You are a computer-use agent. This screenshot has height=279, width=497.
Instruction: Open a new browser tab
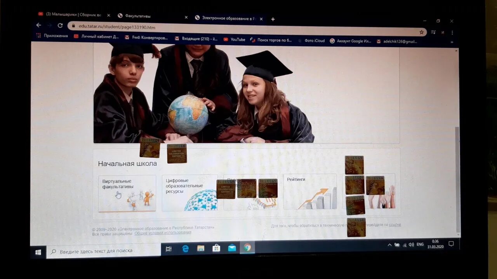point(273,19)
